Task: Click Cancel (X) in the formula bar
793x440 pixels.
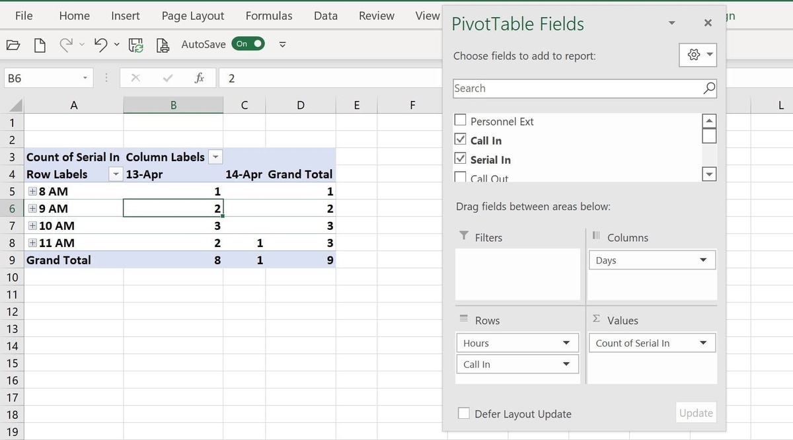Action: pyautogui.click(x=135, y=78)
